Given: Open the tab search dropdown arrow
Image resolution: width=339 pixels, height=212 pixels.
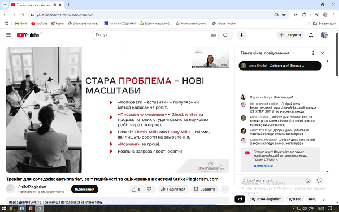Looking at the screenshot, I should (5, 5).
